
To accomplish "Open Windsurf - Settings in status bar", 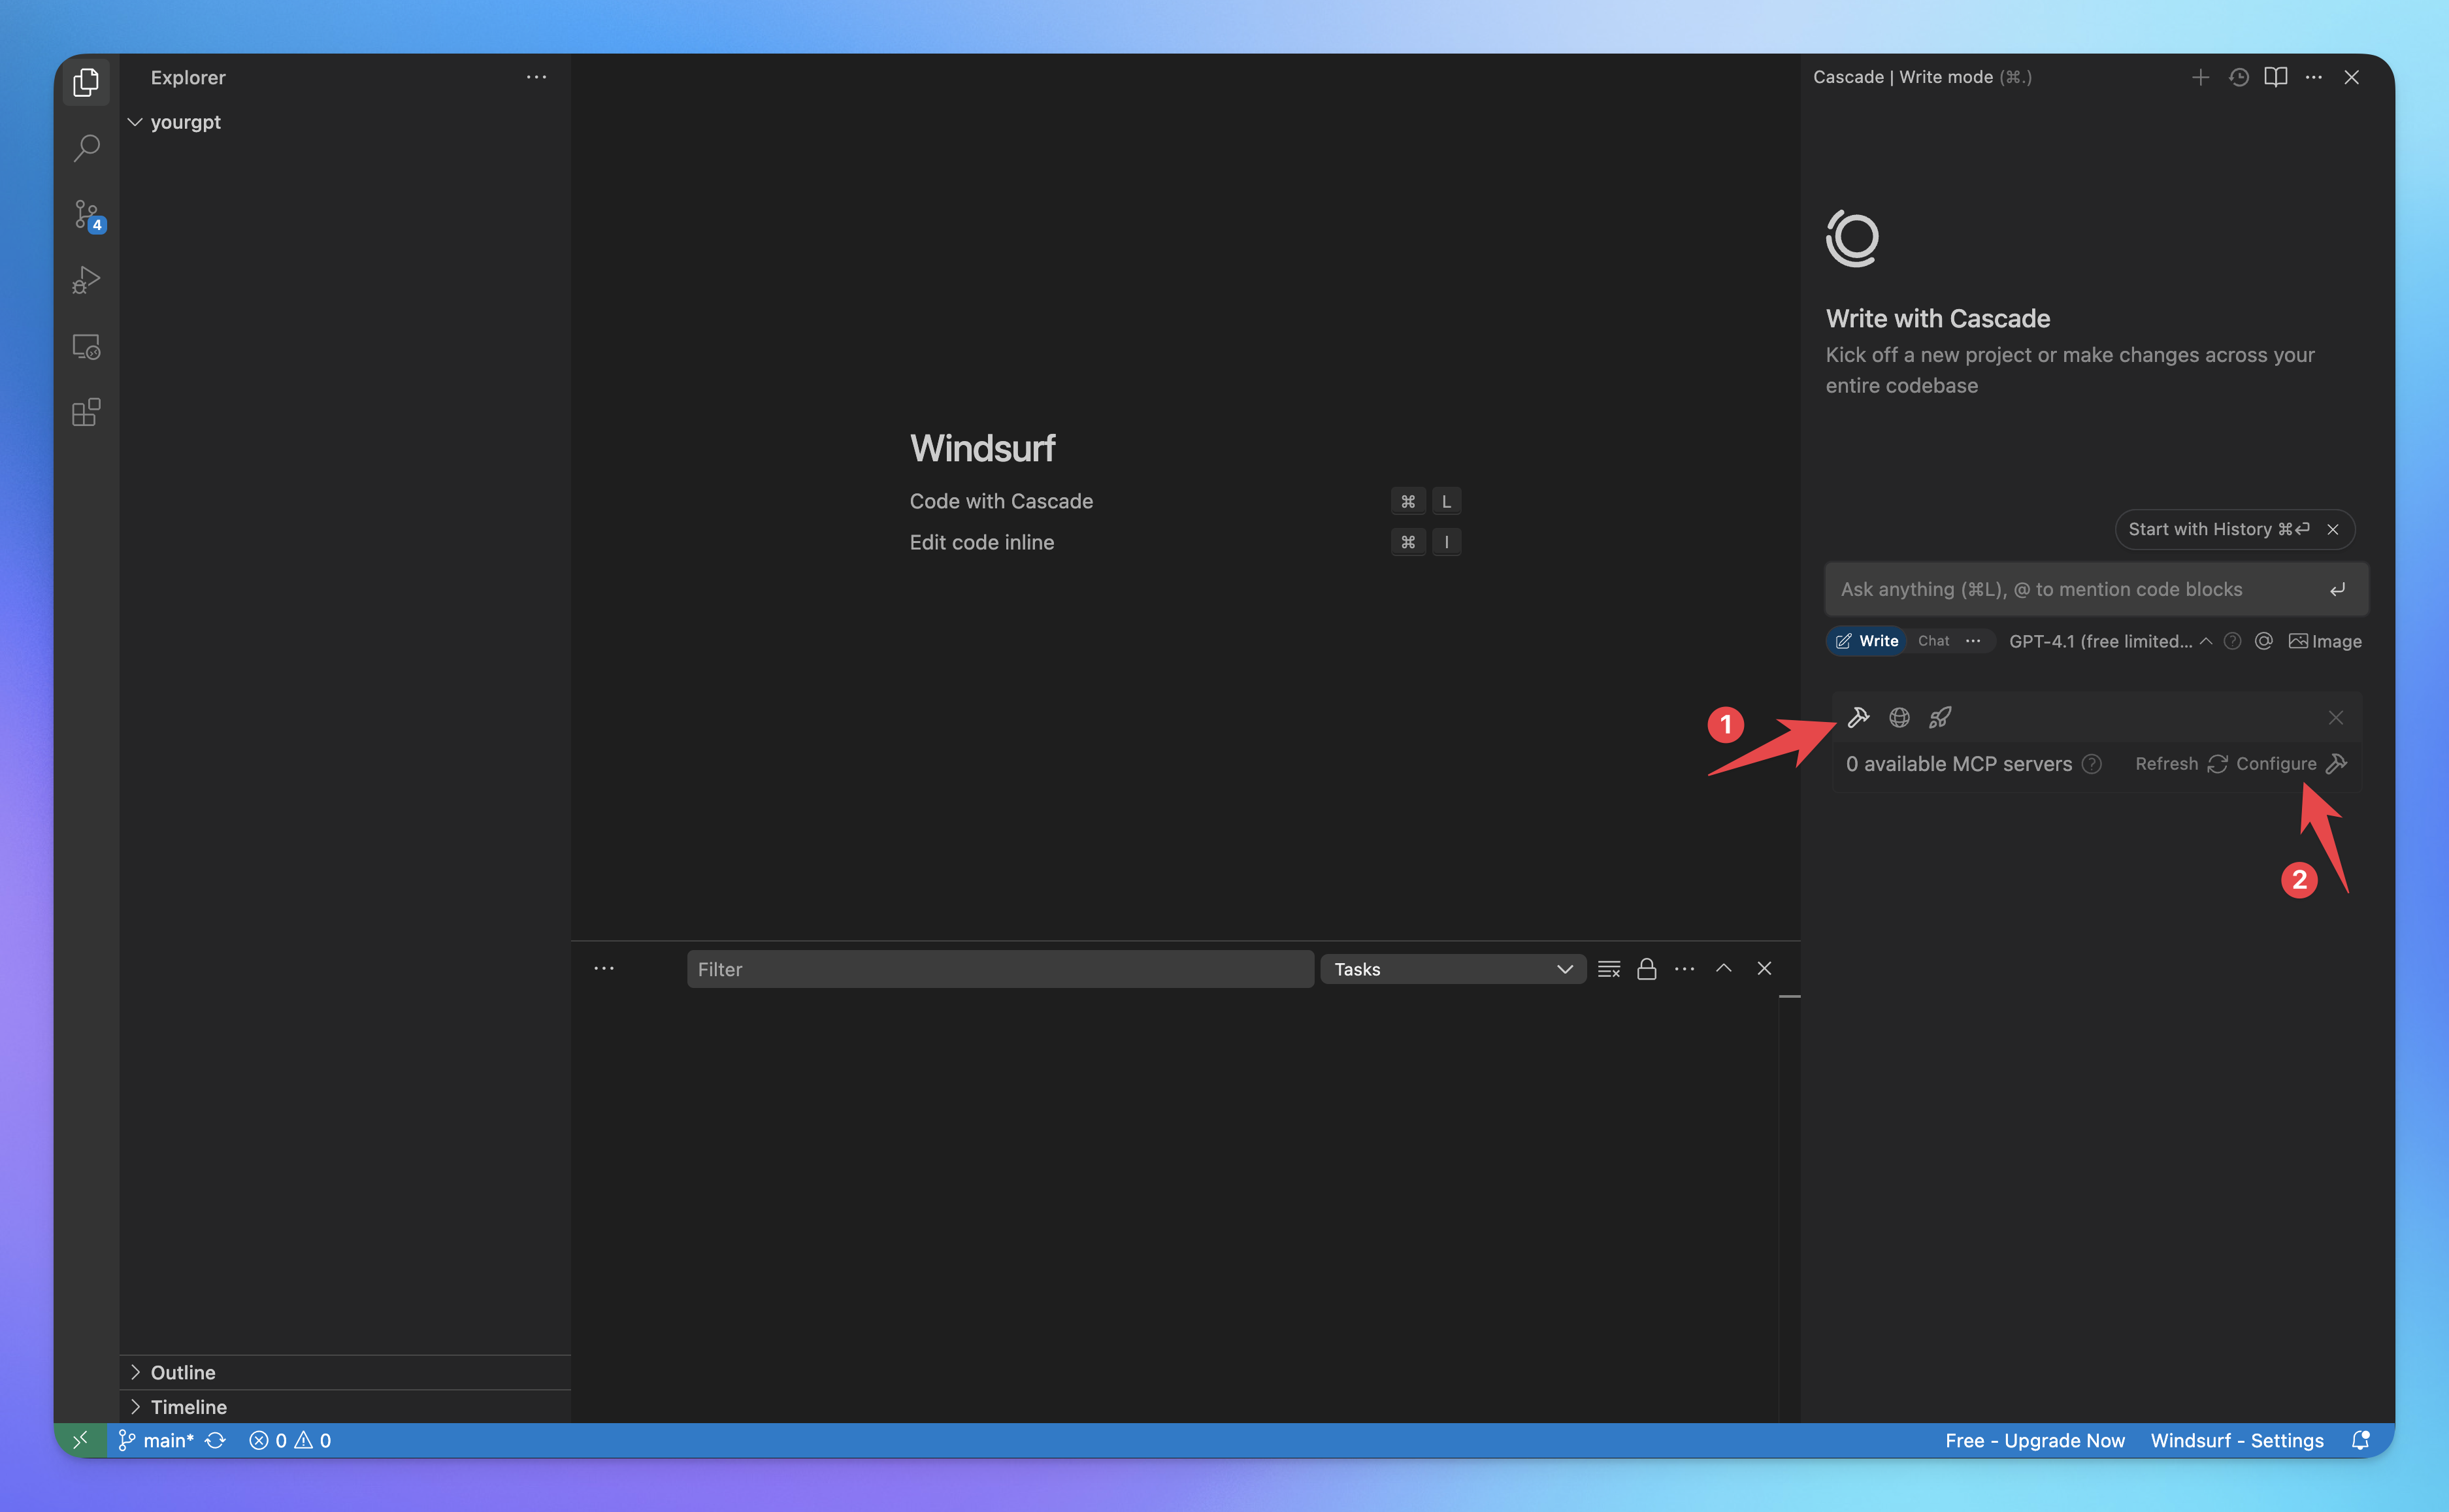I will [x=2237, y=1440].
